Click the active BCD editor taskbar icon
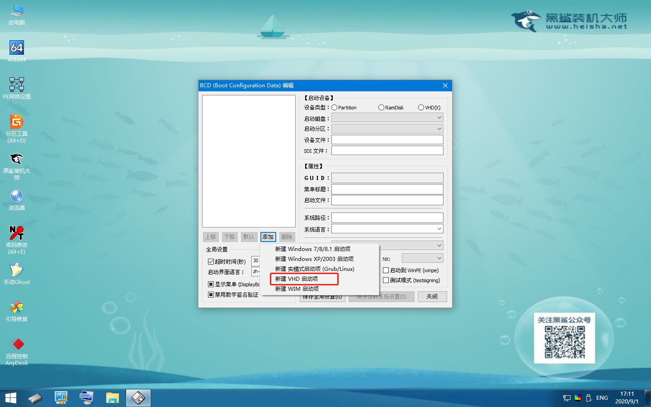The image size is (651, 407). 138,398
